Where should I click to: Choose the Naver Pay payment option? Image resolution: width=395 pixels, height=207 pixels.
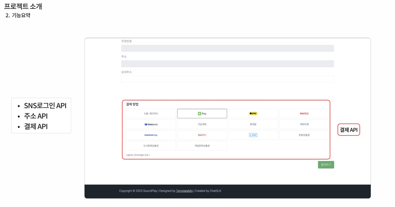pos(202,114)
